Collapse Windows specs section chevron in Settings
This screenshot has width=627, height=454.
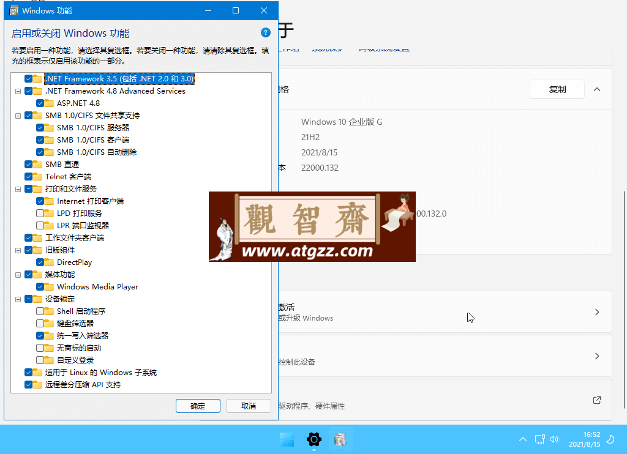[596, 89]
